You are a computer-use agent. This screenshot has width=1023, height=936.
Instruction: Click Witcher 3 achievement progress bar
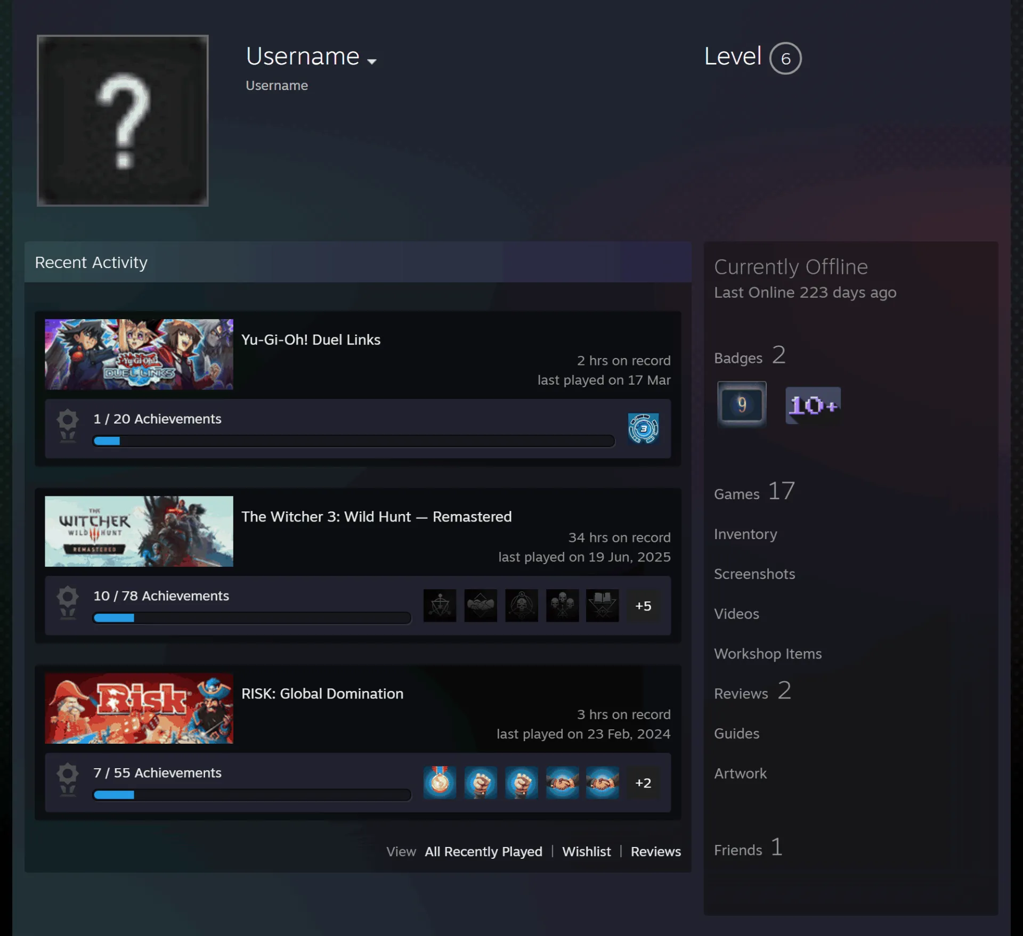252,618
